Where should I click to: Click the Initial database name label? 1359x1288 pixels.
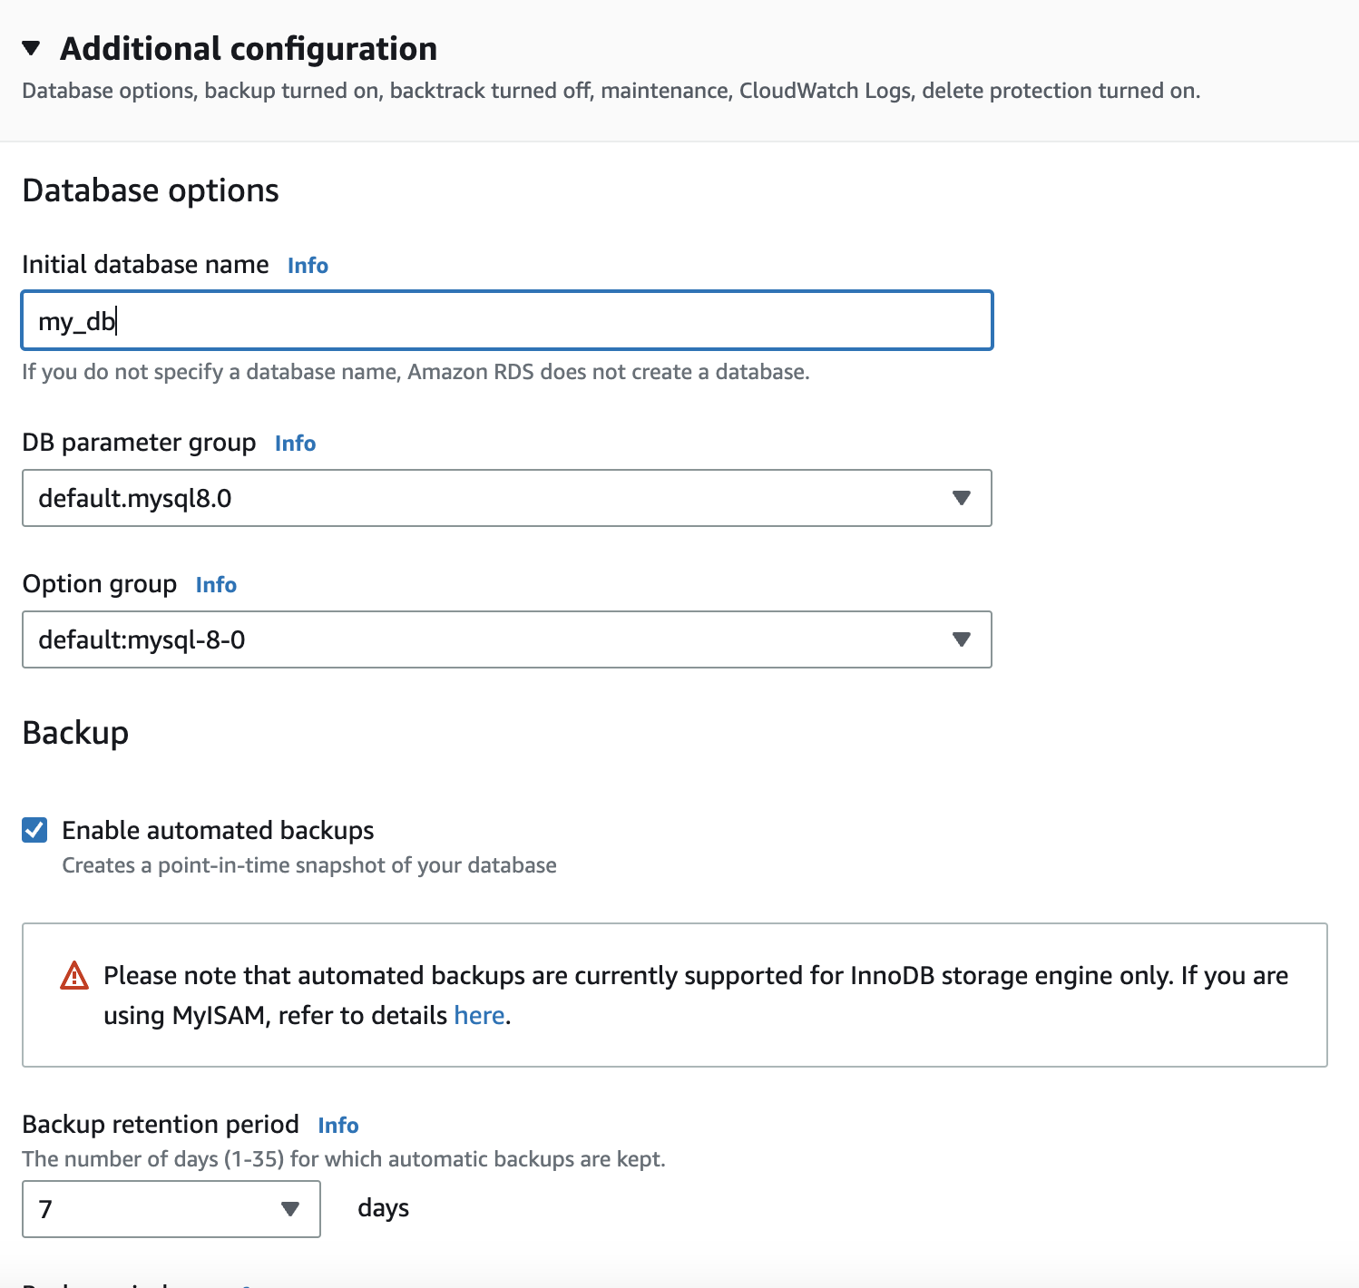click(145, 265)
